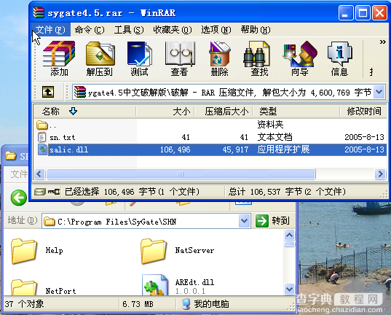Click the File (文件) menu in Explorer window
Screen dimensions: 391x315
19,174
